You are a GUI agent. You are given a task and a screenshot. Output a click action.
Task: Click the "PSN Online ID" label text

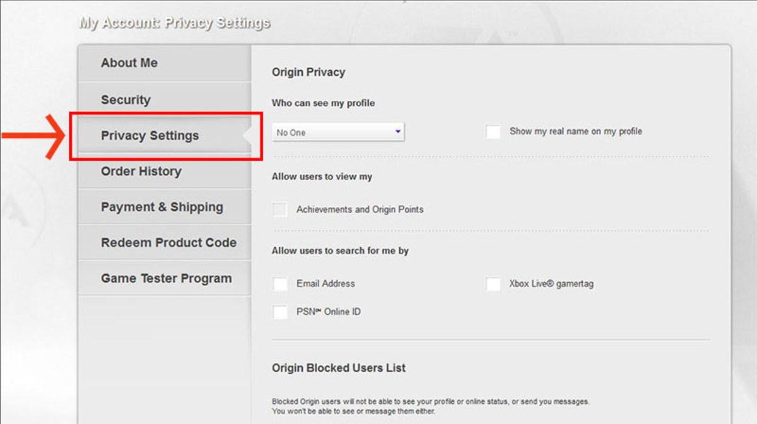(x=329, y=312)
